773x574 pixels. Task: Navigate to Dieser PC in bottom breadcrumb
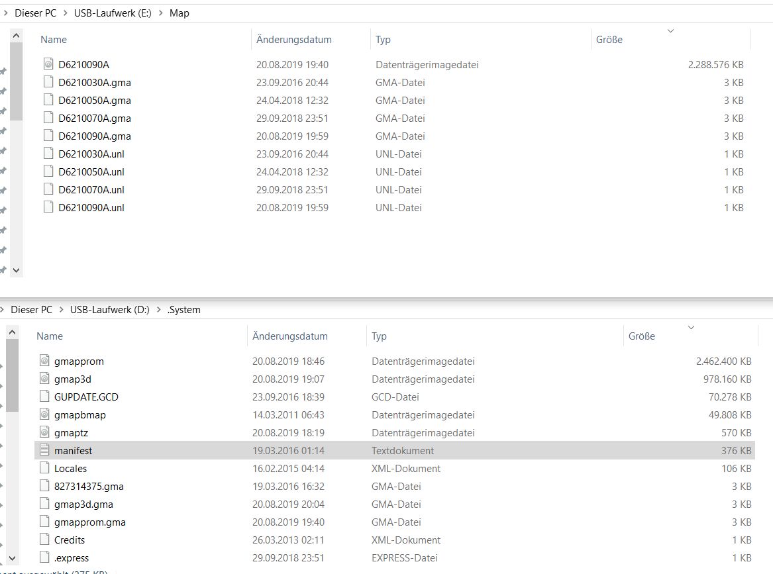pos(31,309)
